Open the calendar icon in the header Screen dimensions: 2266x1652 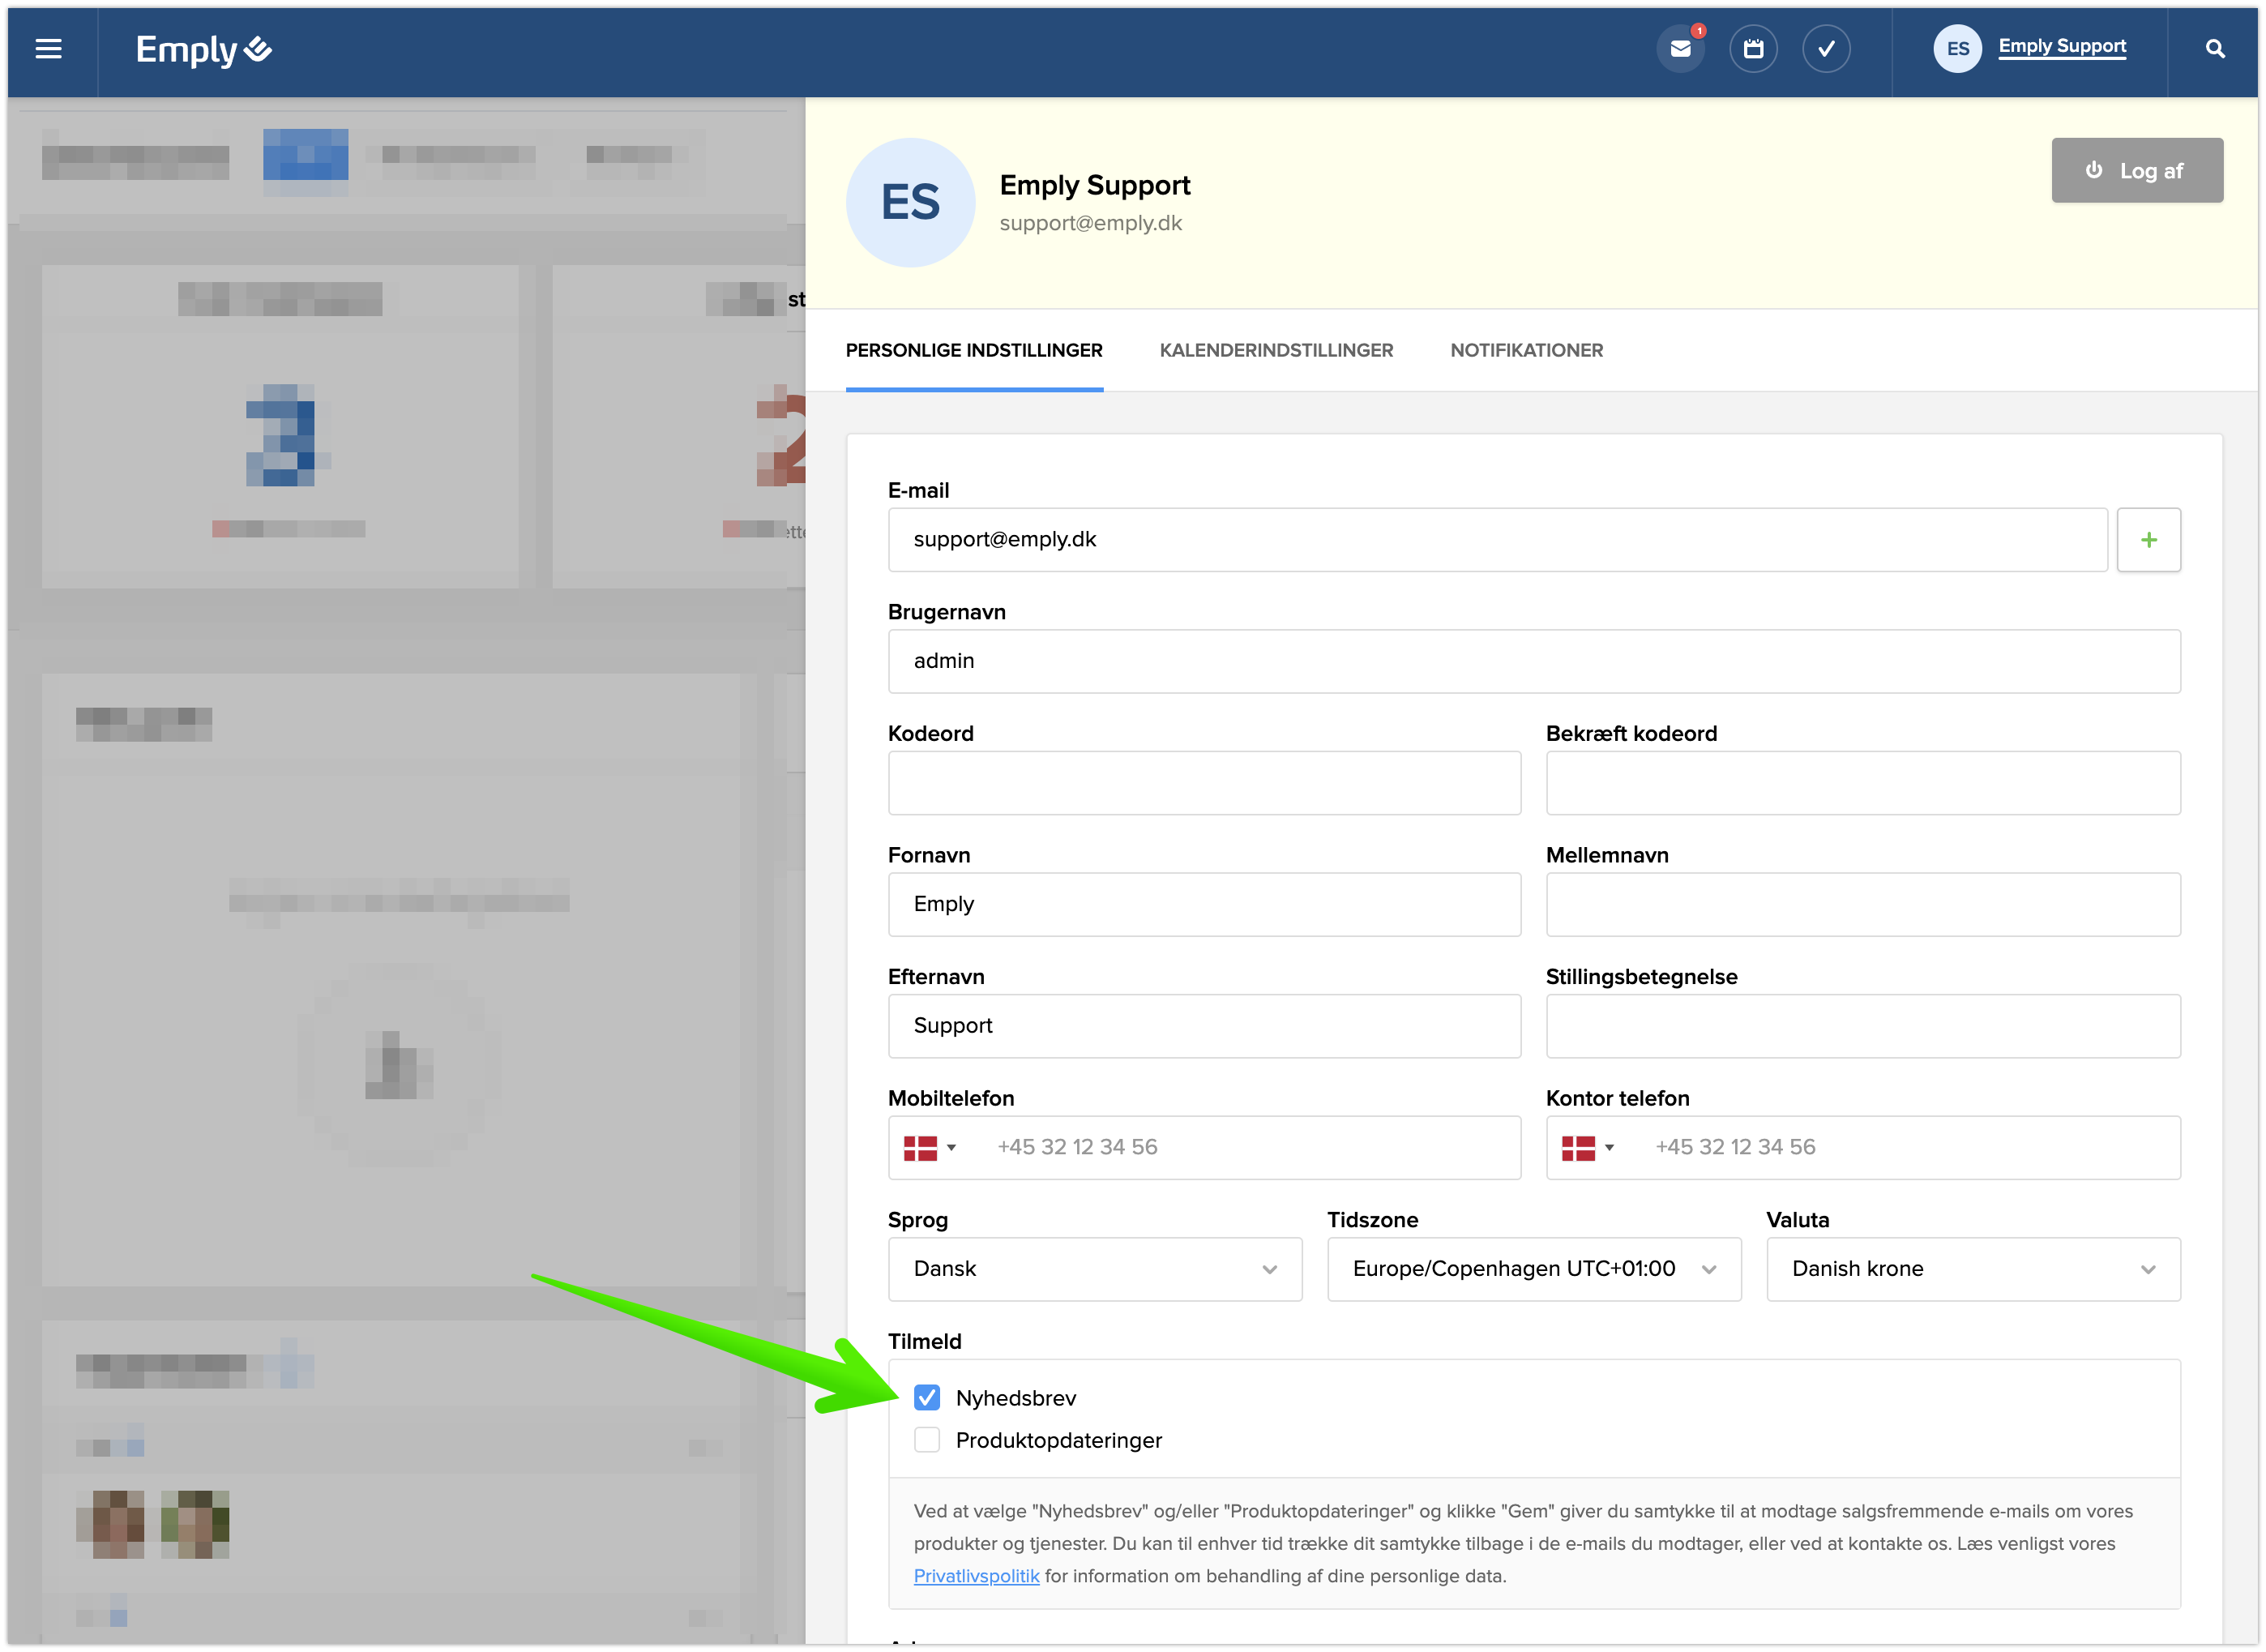click(x=1753, y=49)
